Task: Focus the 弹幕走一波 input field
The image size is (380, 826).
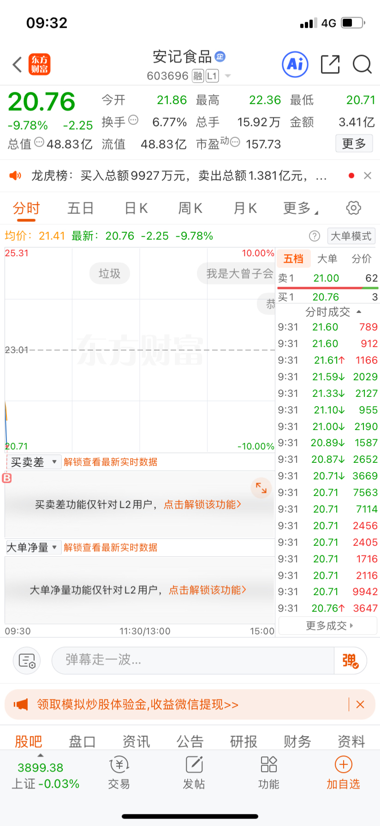Action: (x=193, y=660)
